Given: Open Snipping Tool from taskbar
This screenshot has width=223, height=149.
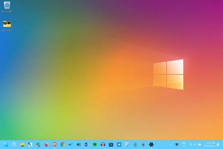Looking at the screenshot, I should click(127, 144).
